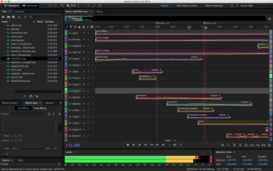Click the Multitrack view button
The image size is (273, 171).
pyautogui.click(x=30, y=6)
